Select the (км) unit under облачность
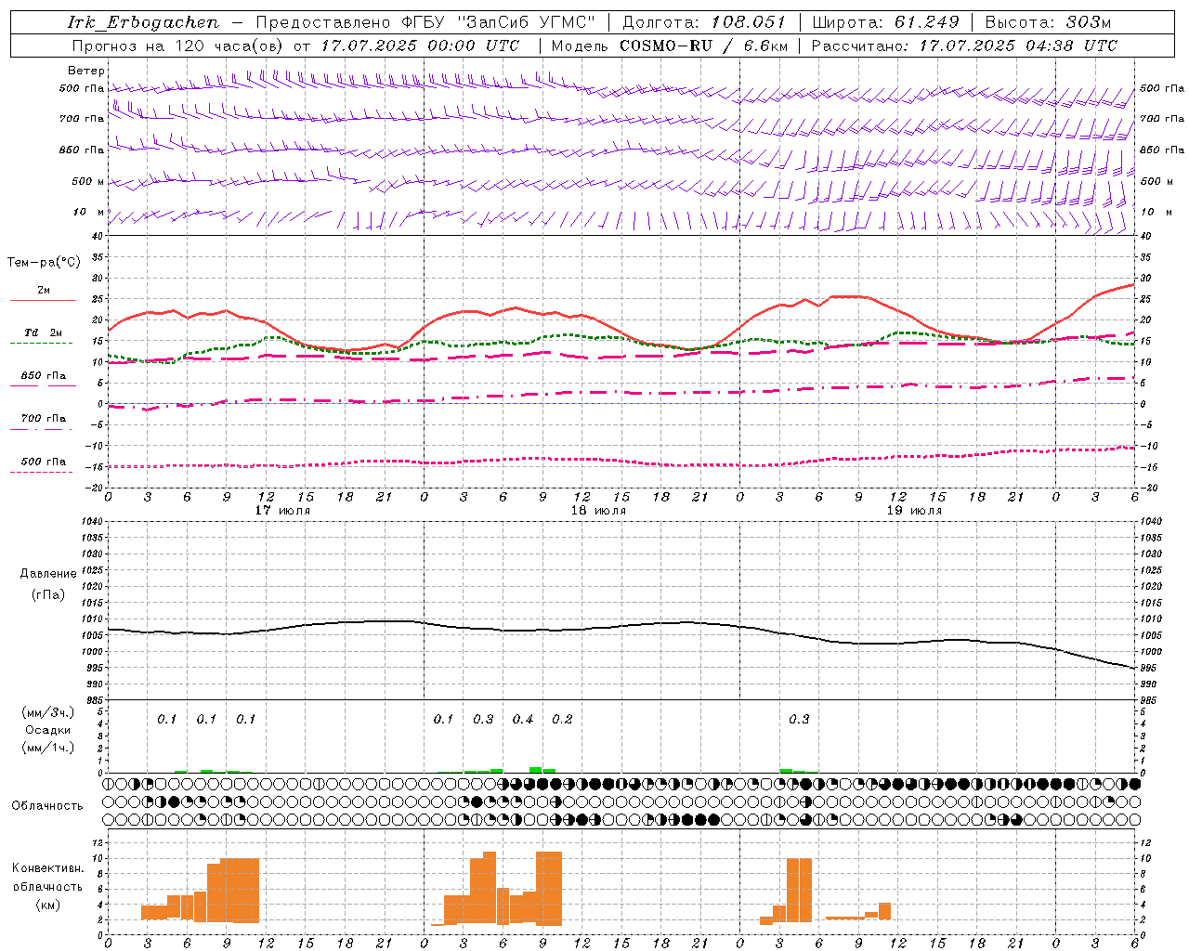Screen dimensions: 1189x951 click(x=48, y=905)
